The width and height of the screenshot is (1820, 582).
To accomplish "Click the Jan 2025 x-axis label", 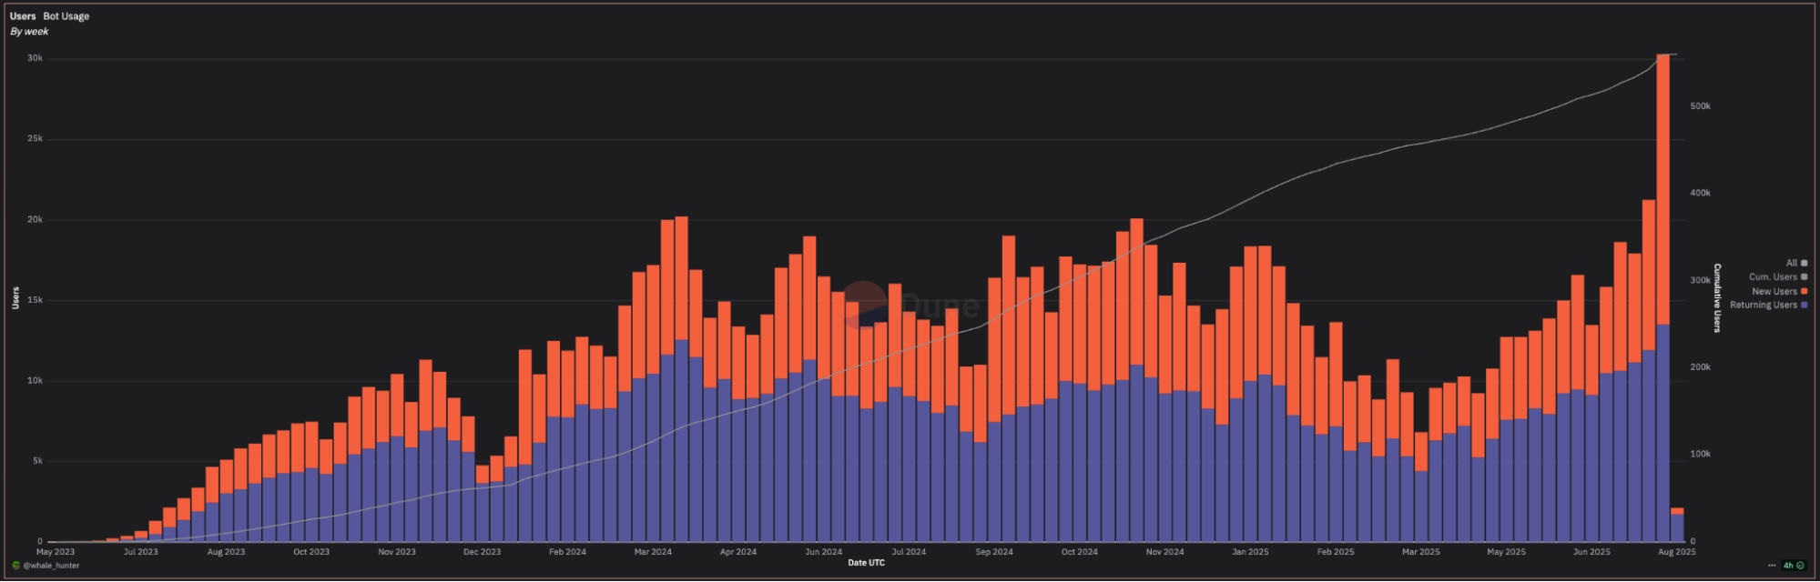I will pos(1250,552).
